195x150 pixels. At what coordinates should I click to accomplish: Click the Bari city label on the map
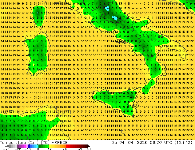[161, 37]
